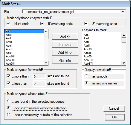
Task: Click up arrow of Enzymes to mark scrollbar
Action: click(124, 35)
